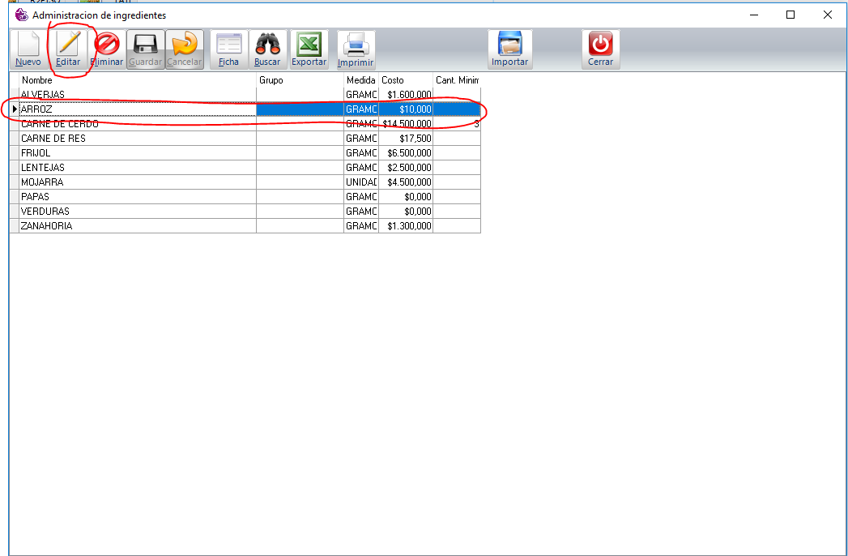Select the ZANAHORIA ingredient row

click(138, 226)
